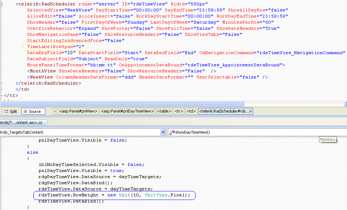Click the StartEditingInAdvancedForm="False" attribute

[x=76, y=40]
